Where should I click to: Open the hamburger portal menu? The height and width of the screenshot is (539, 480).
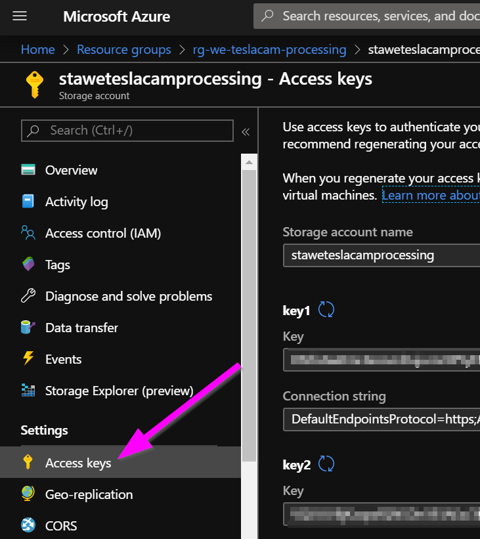[x=20, y=16]
